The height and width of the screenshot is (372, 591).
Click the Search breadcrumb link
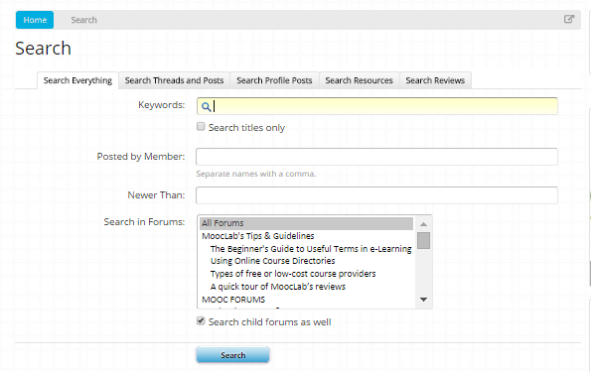pyautogui.click(x=84, y=20)
